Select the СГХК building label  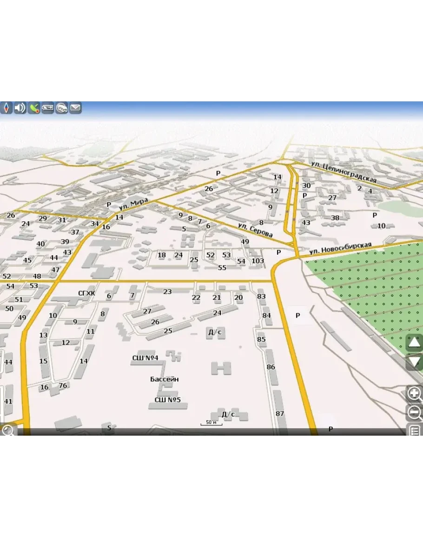pyautogui.click(x=86, y=293)
